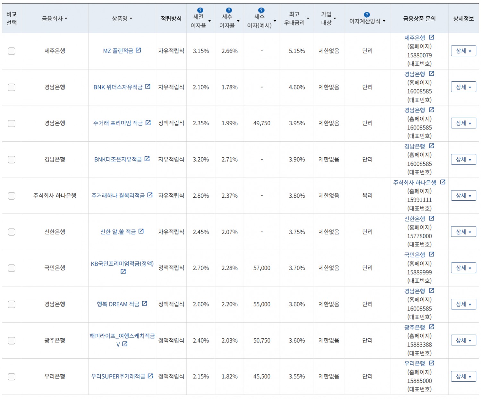Check compare box for 우리SUPER주거래적금 row
Screen dimensions: 481x399
tap(12, 377)
